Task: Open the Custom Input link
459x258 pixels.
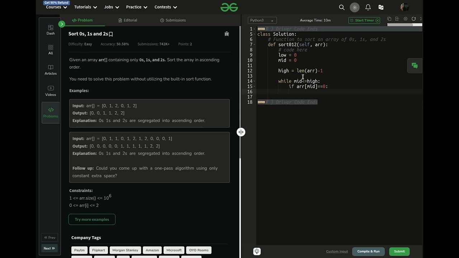Action: 337,252
